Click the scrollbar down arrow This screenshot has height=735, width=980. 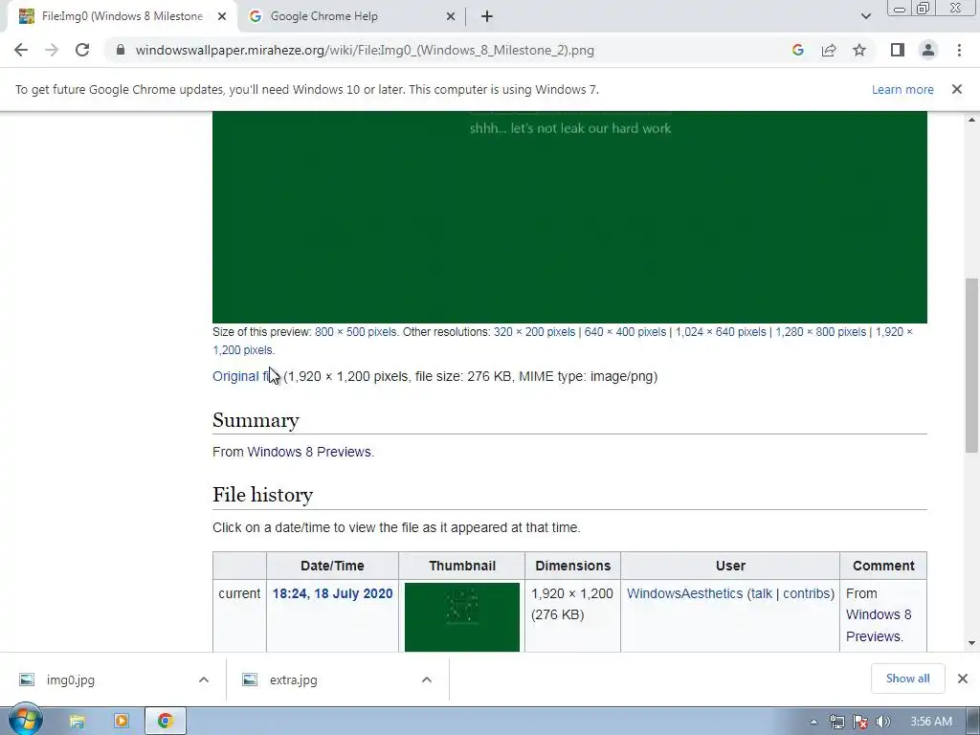pos(971,643)
